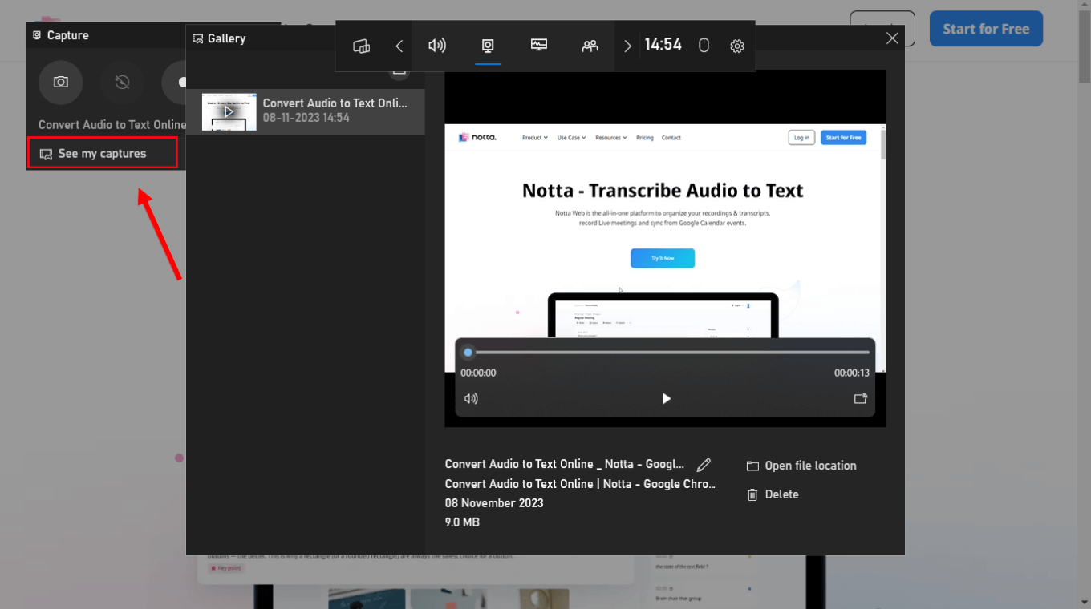Click See my captures in Capture widget

pos(102,153)
